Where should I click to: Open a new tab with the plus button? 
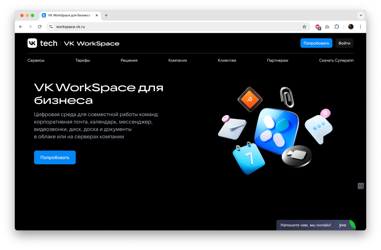(106, 15)
